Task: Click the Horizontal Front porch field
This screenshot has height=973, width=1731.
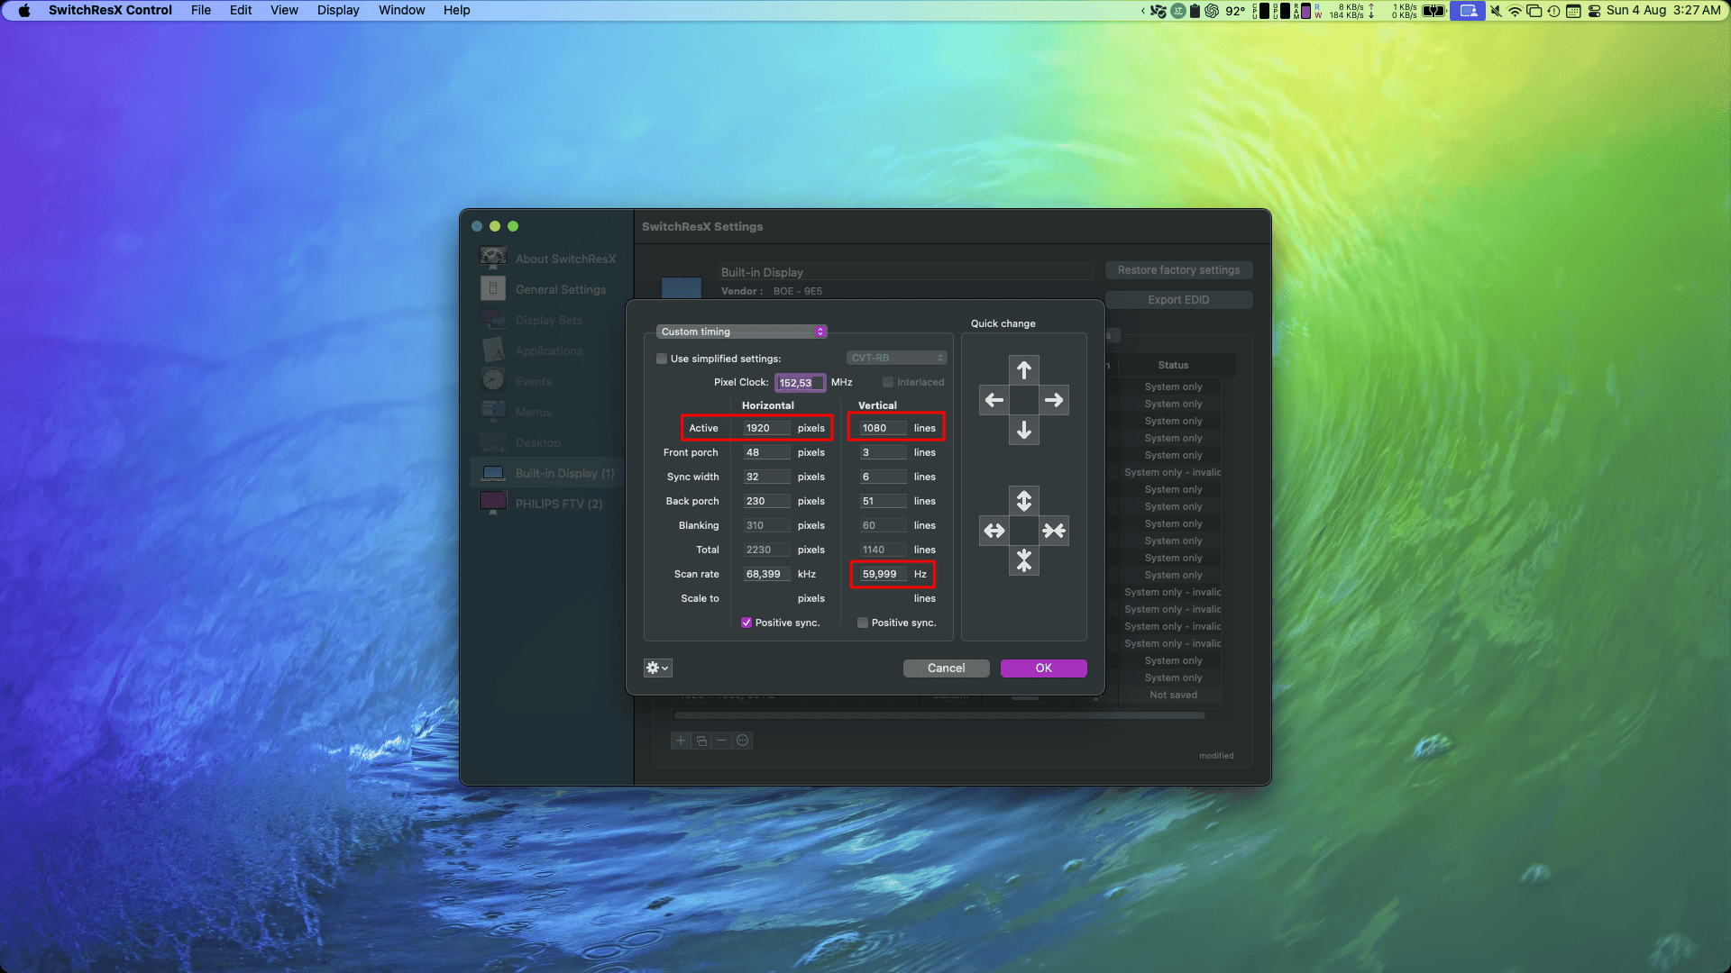Action: click(766, 452)
